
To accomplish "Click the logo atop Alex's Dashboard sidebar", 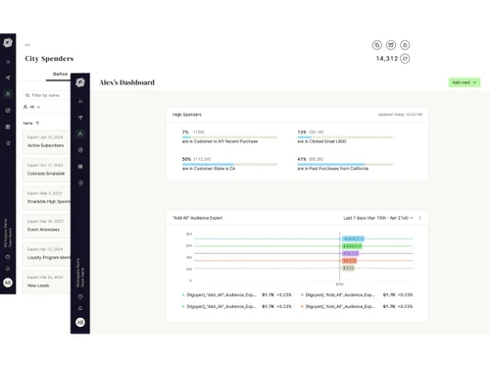I will (x=80, y=82).
